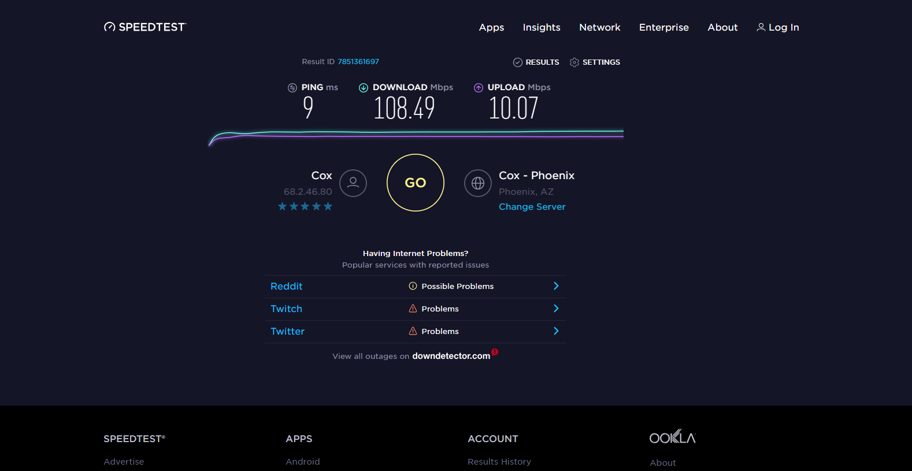
Task: Click the Results checkmark icon
Action: pos(518,62)
